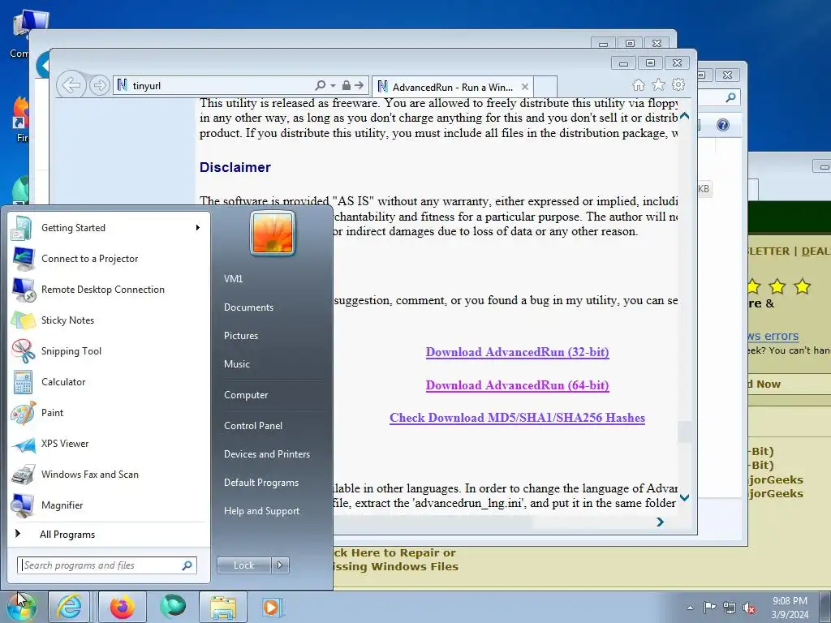Click the Windows Start orb
This screenshot has height=623, width=831.
[20, 607]
